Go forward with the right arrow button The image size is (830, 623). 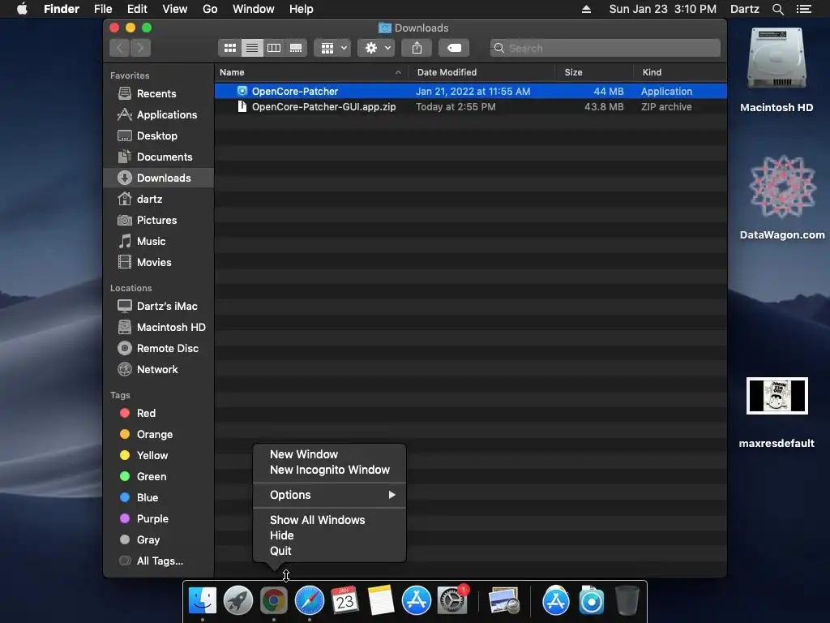[x=140, y=48]
